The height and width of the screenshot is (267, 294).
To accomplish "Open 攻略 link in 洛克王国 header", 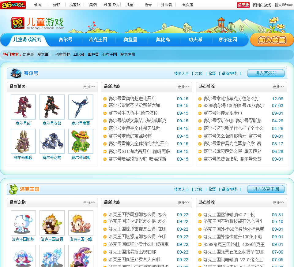I will tap(198, 189).
